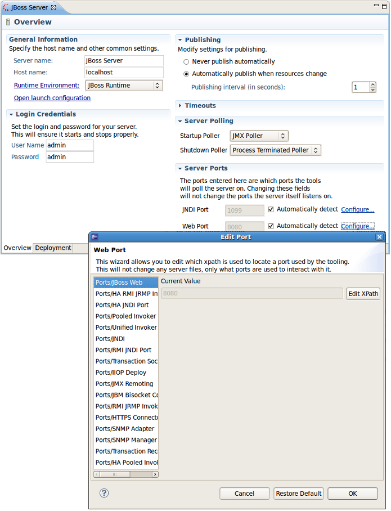Open the Runtime Environment dropdown
Image resolution: width=391 pixels, height=511 pixels.
click(x=124, y=86)
